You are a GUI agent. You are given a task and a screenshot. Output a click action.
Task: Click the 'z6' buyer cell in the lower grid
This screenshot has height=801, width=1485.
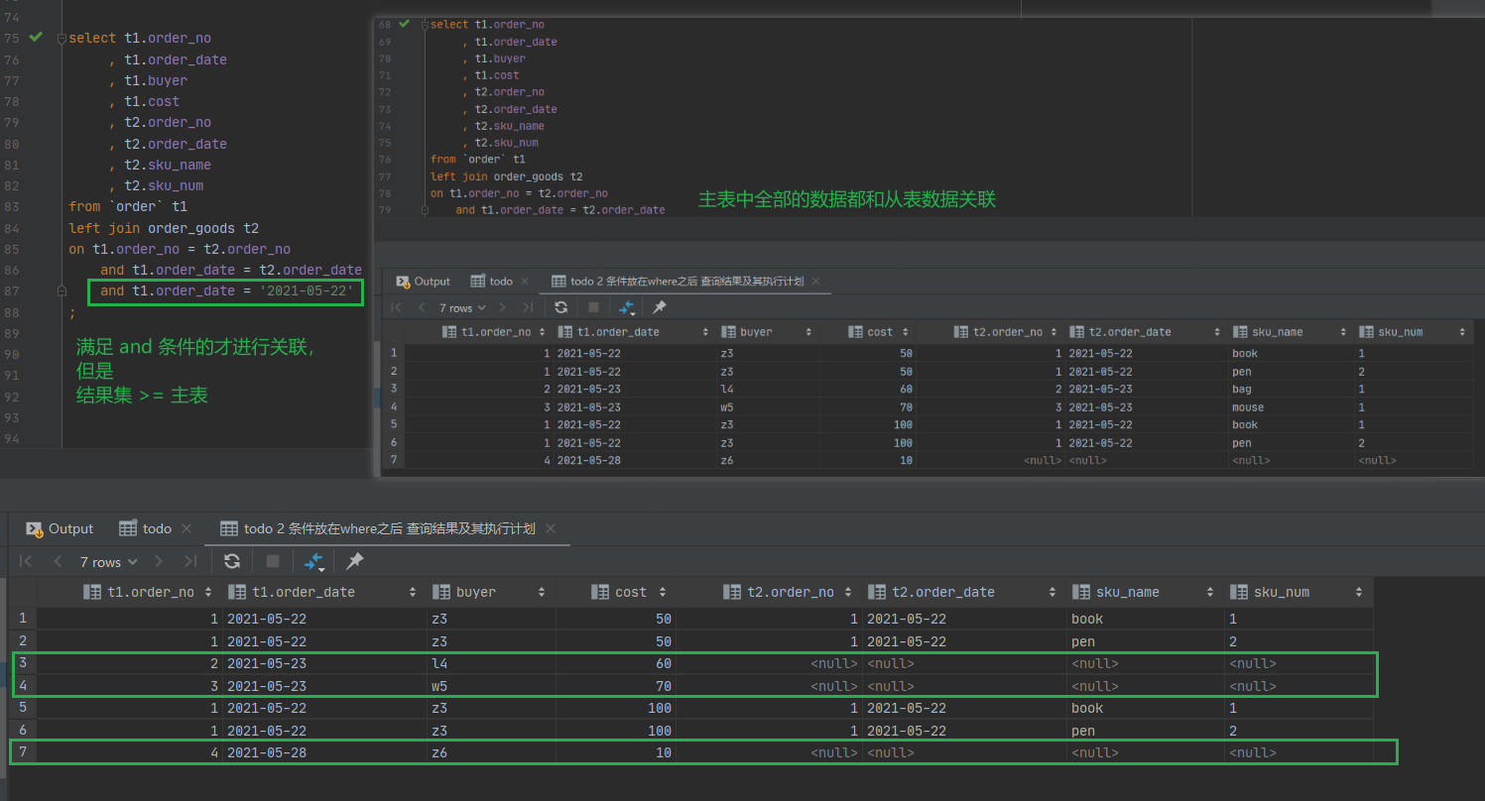pyautogui.click(x=491, y=752)
